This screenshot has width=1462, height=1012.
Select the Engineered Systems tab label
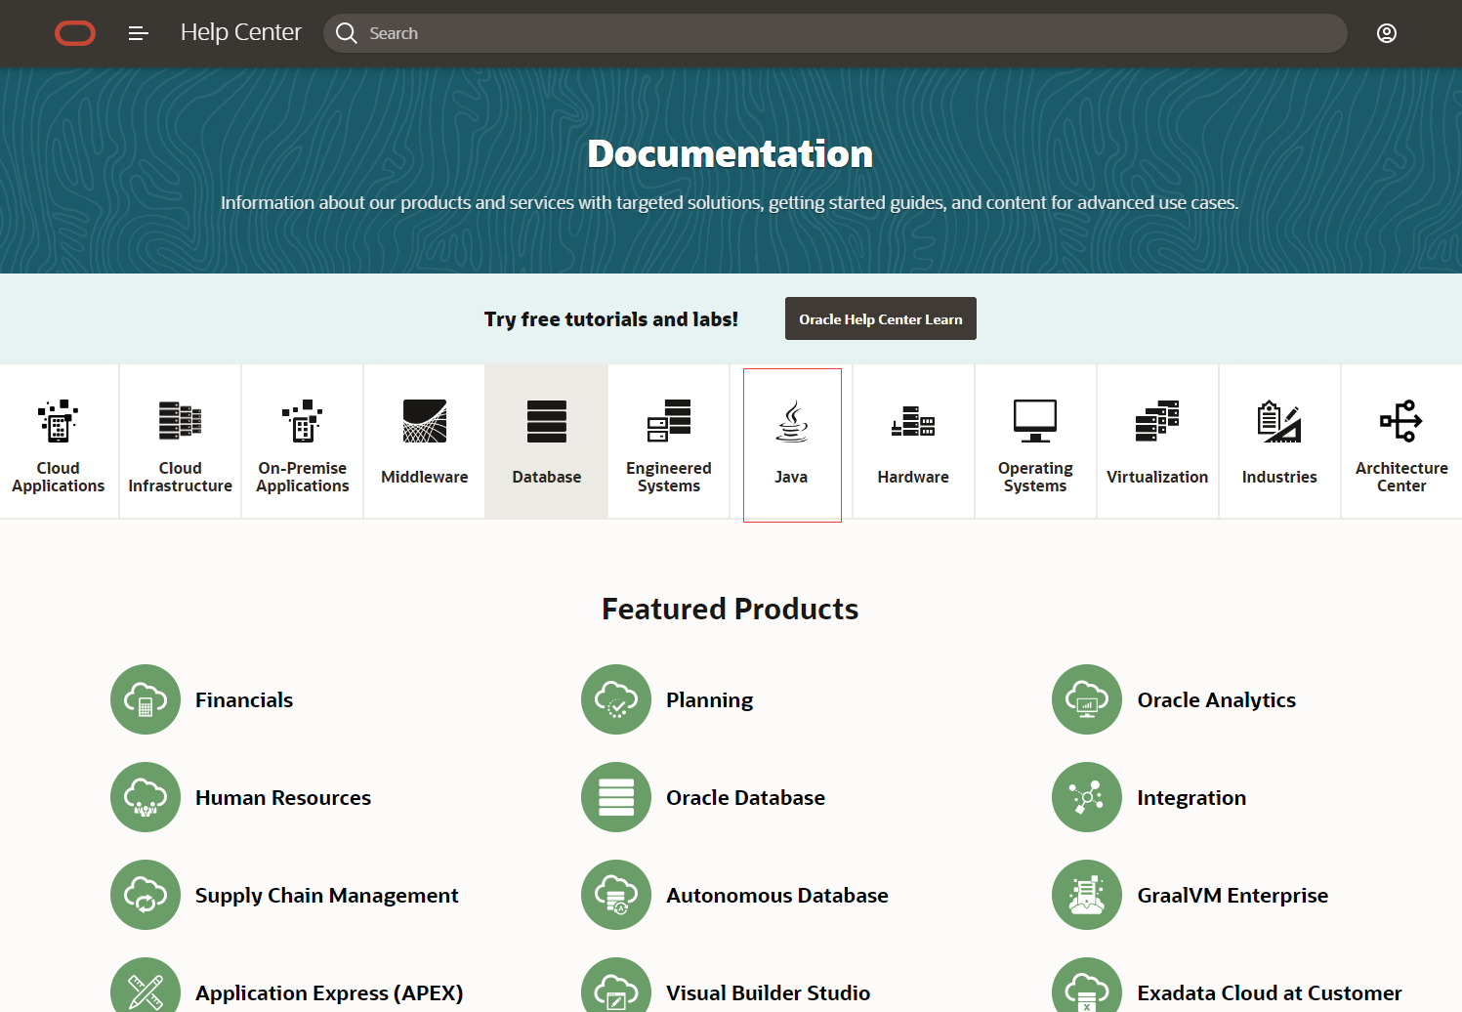tap(669, 477)
